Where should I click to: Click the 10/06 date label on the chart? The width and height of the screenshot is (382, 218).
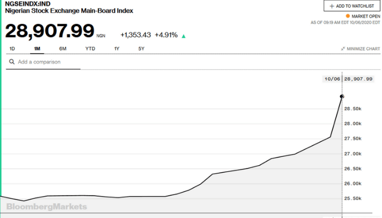pos(332,79)
